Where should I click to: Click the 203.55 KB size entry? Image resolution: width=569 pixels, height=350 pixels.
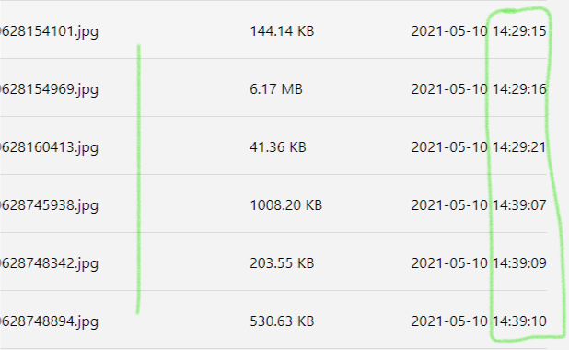tap(282, 263)
